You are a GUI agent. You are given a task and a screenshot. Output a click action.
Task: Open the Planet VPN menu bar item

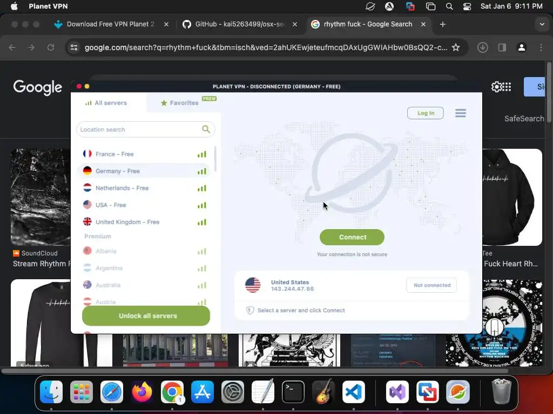coord(48,6)
